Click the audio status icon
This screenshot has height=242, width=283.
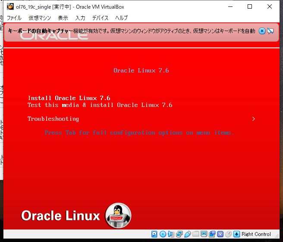click(x=171, y=234)
